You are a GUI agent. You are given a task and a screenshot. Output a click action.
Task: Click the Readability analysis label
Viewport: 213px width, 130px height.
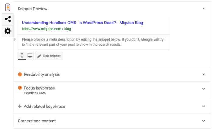click(42, 74)
